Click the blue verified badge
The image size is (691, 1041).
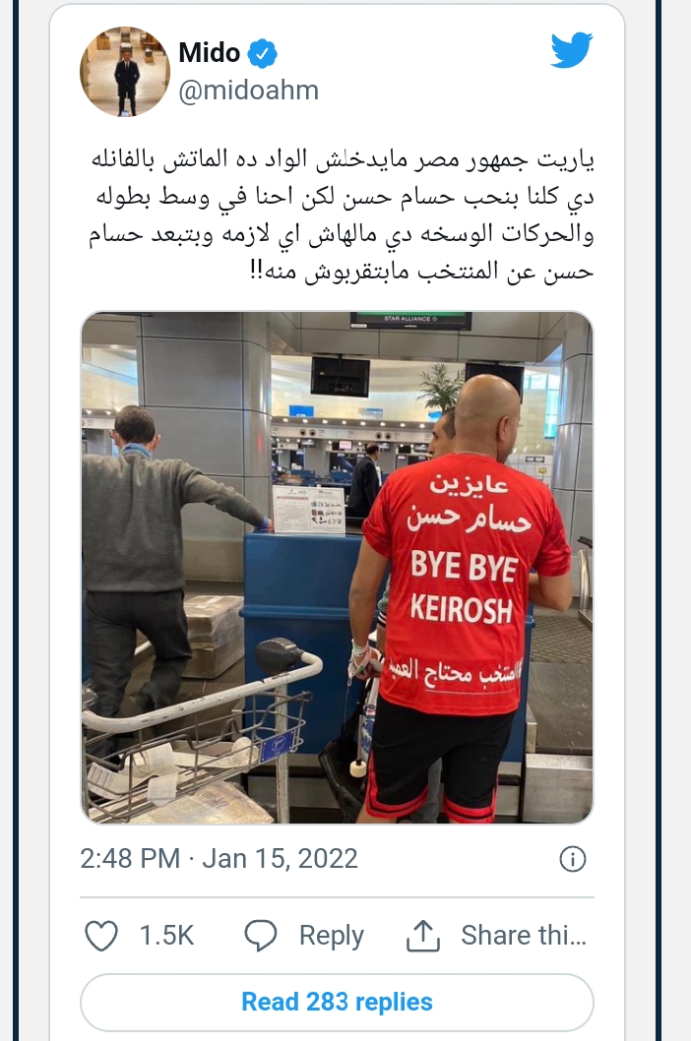pyautogui.click(x=263, y=54)
